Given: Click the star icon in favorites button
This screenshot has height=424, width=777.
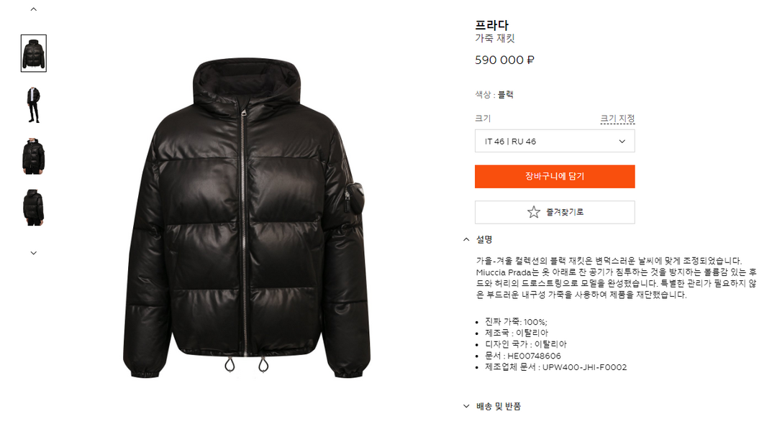Looking at the screenshot, I should [534, 212].
